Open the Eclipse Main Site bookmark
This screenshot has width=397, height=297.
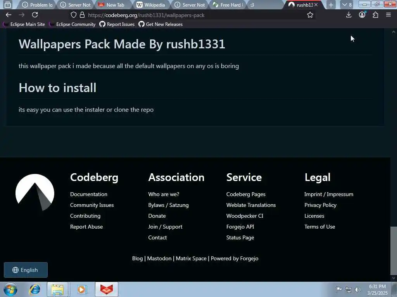pos(24,24)
